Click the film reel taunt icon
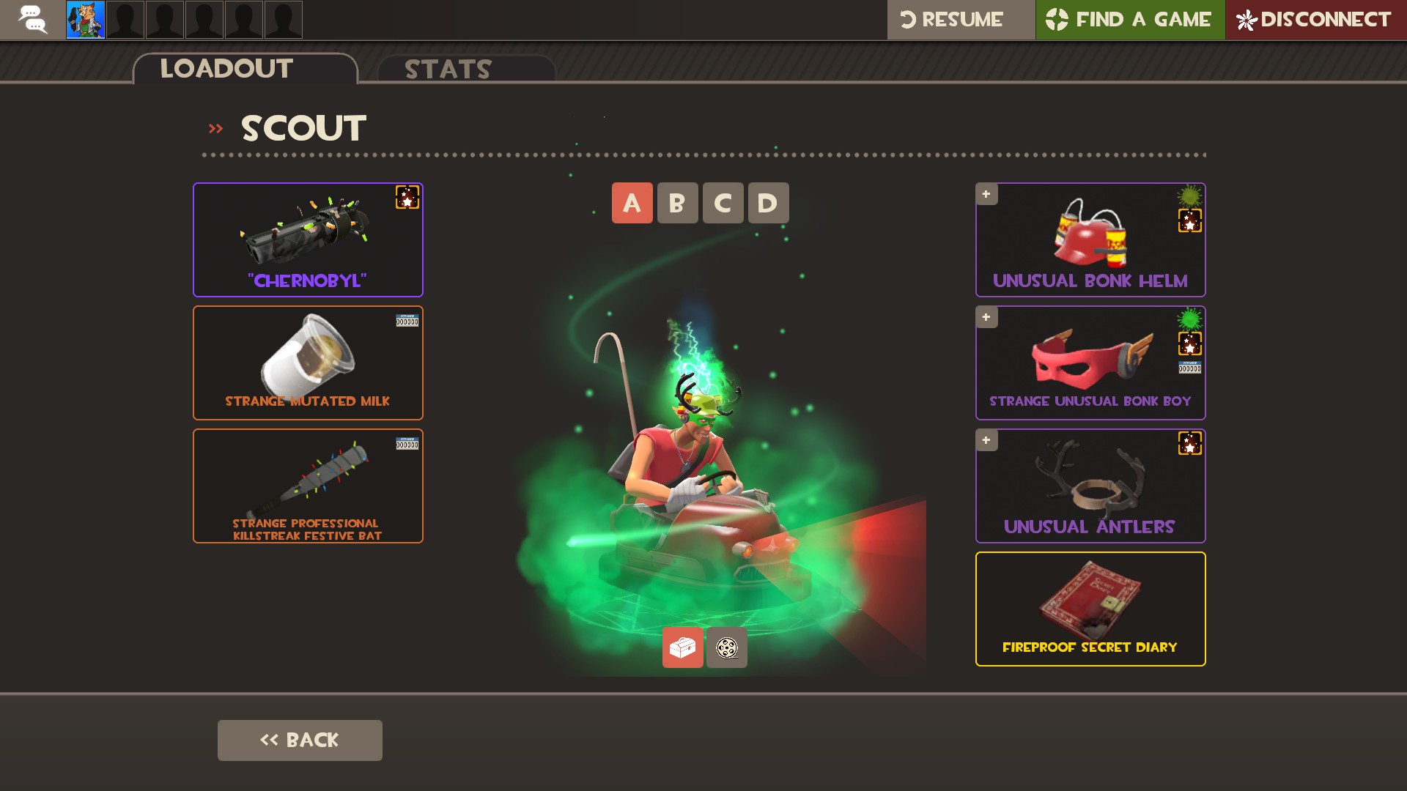The height and width of the screenshot is (791, 1407). click(726, 647)
